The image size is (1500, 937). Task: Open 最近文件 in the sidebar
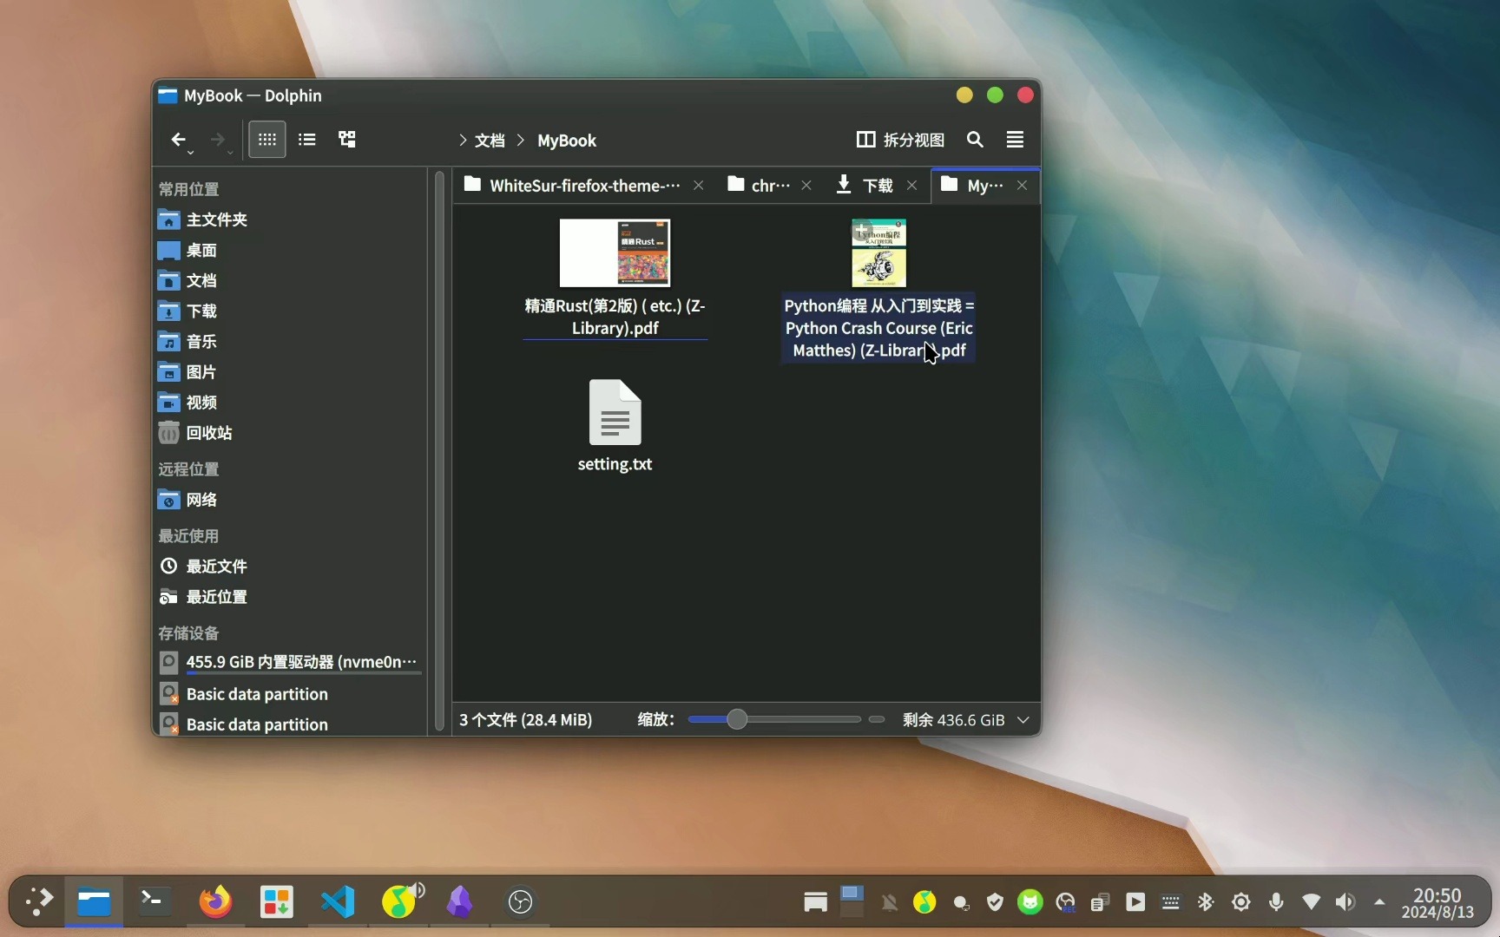(290, 566)
